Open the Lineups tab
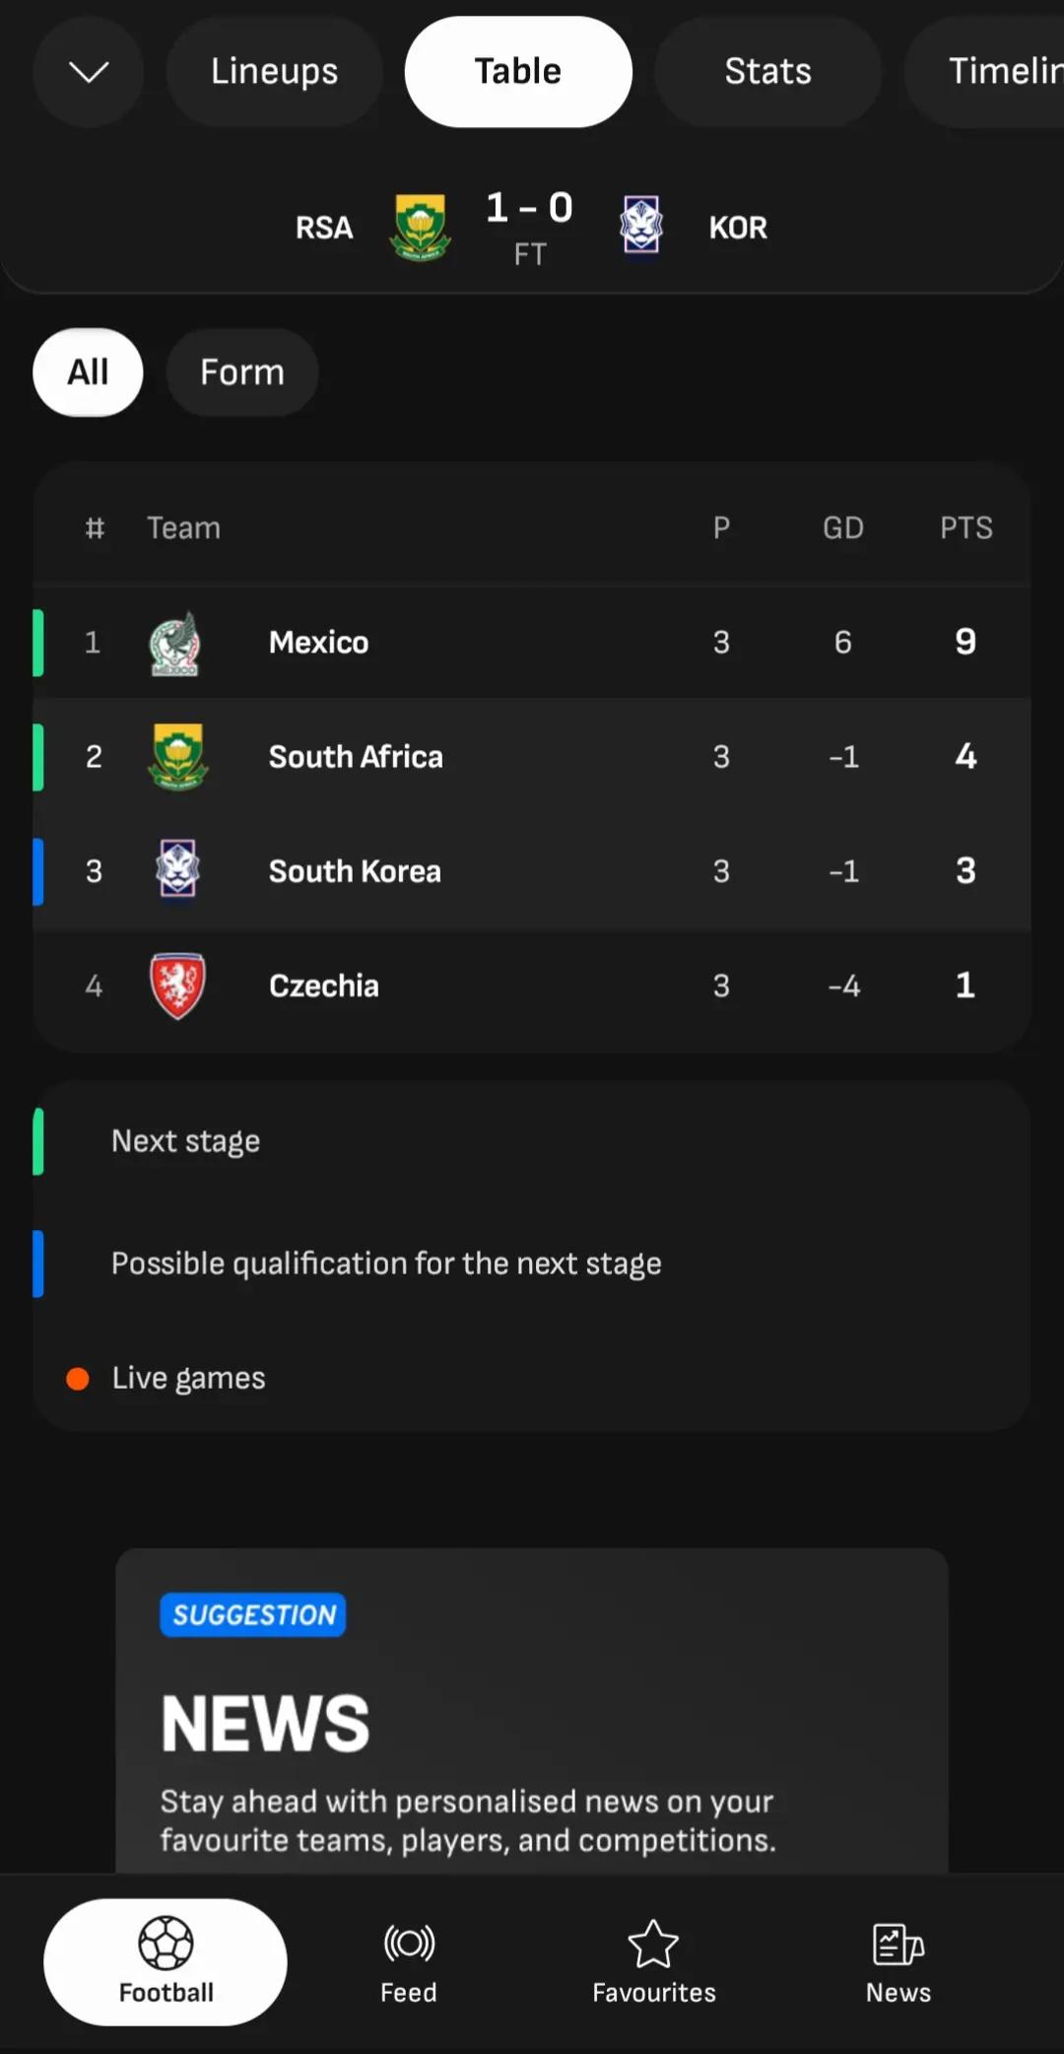Image resolution: width=1064 pixels, height=2054 pixels. (274, 72)
